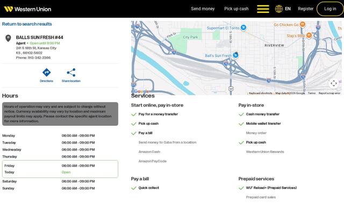The height and width of the screenshot is (215, 344).
Task: Click the Ball's Sun Fresh map marker
Action: 235,55
